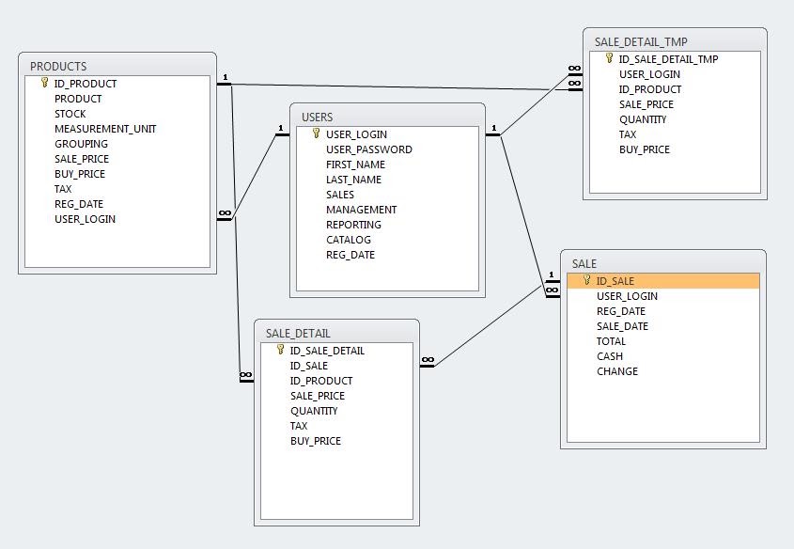Click the primary key icon beside USER_LOGIN in USERS

[x=317, y=133]
